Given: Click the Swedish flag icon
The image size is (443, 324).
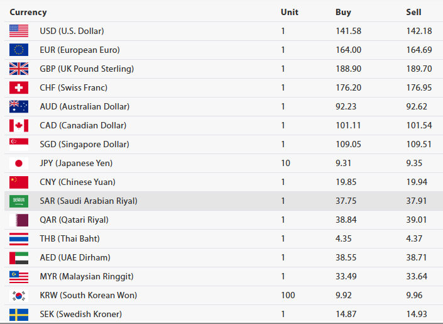Looking at the screenshot, I should pyautogui.click(x=19, y=314).
